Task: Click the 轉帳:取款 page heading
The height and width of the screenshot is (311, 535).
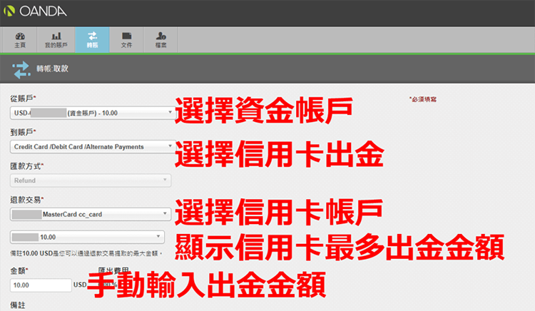Action: coord(53,69)
